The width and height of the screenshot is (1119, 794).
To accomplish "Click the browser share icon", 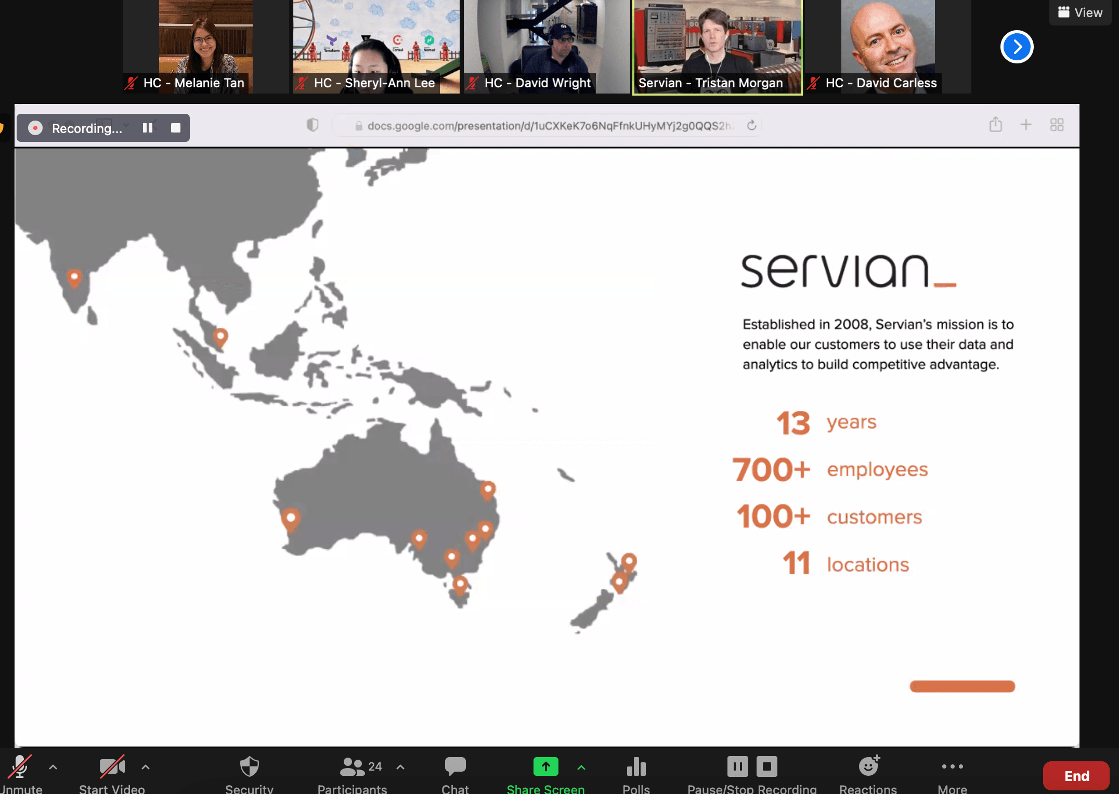I will pyautogui.click(x=995, y=125).
